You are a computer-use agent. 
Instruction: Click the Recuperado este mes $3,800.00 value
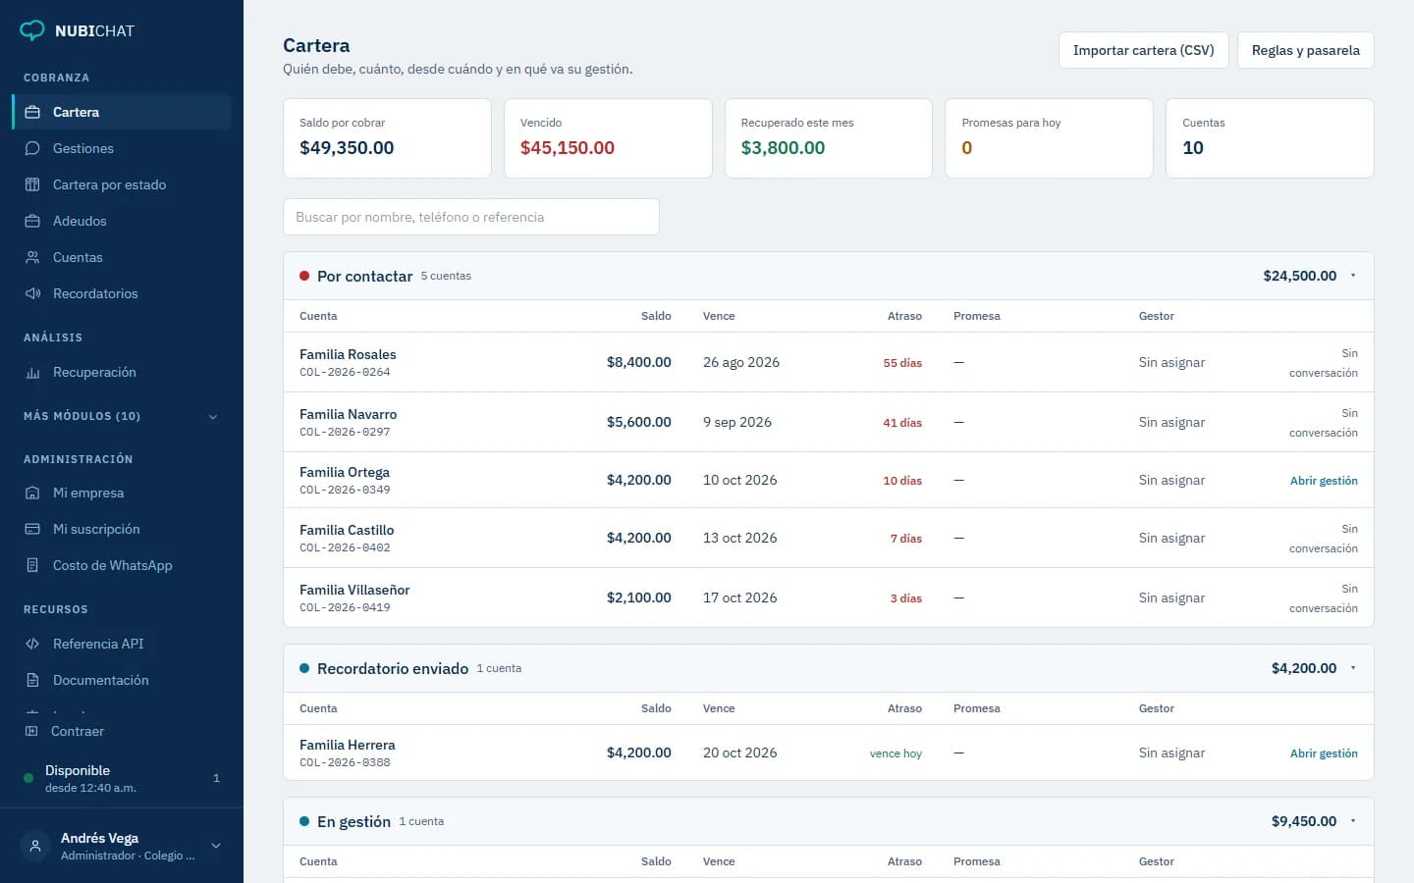point(783,148)
